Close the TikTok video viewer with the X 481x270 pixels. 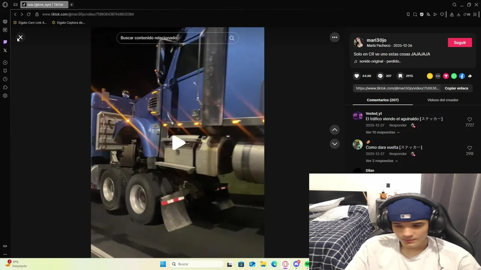[20, 37]
